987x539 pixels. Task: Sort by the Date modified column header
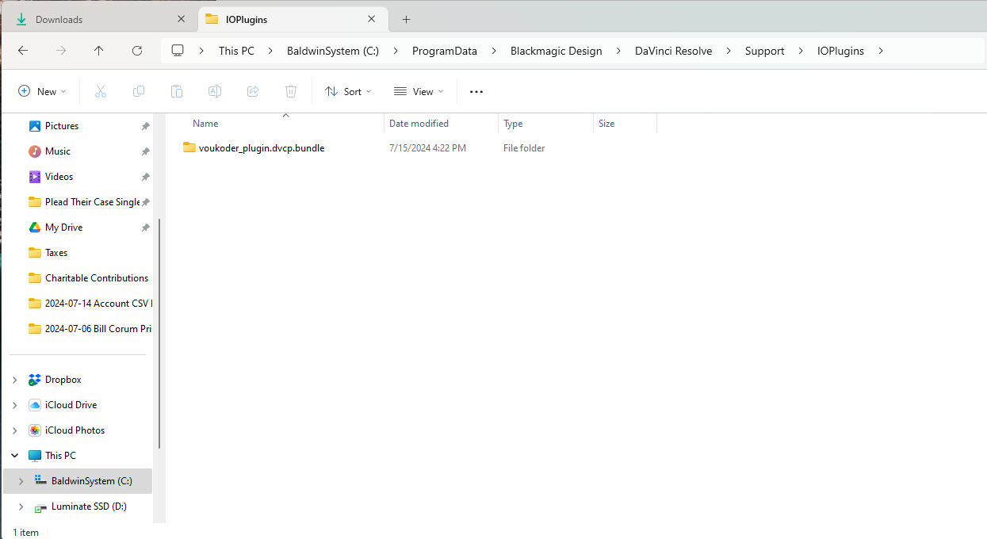[419, 124]
